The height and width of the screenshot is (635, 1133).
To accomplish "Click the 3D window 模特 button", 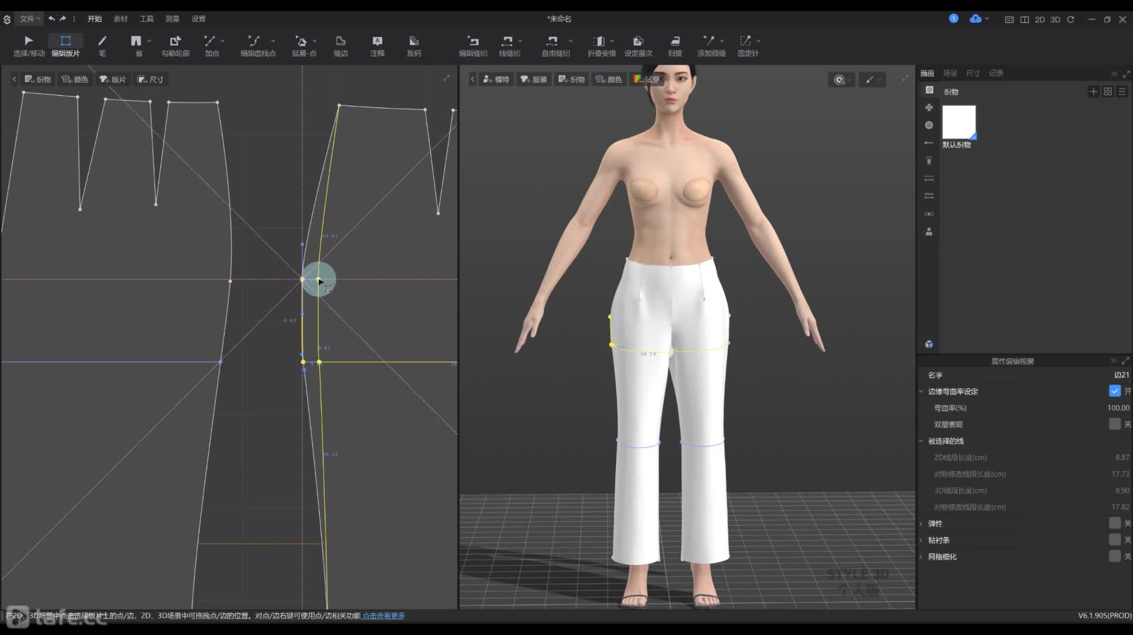I will 496,79.
